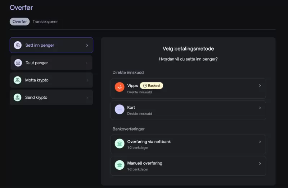Click the purple Kort card icon
The height and width of the screenshot is (188, 288).
pyautogui.click(x=120, y=109)
